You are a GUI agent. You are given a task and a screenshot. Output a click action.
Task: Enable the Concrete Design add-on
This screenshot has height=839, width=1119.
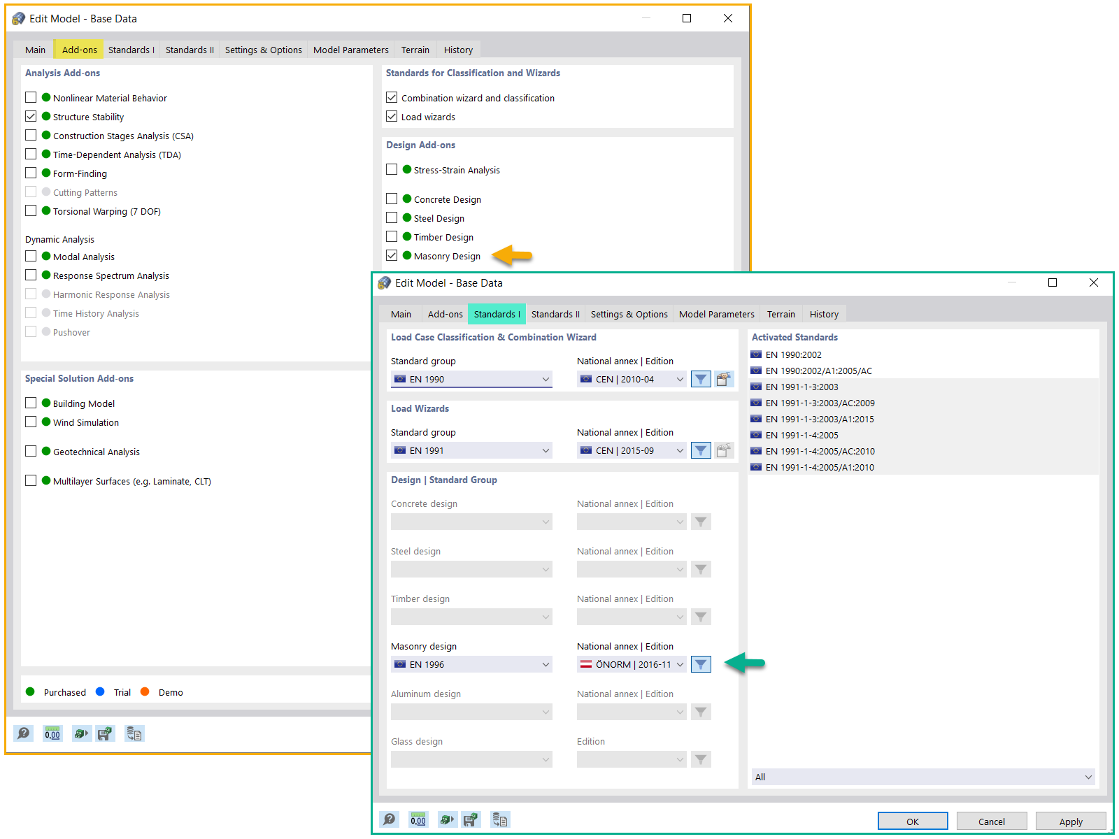(x=392, y=199)
